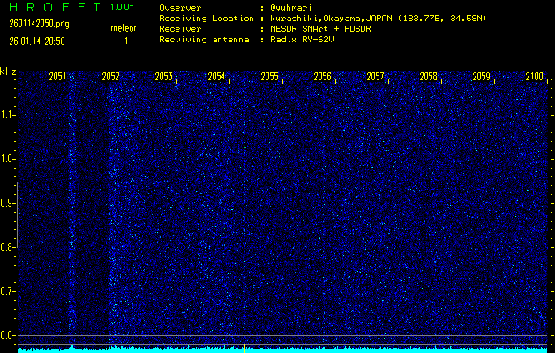Click the 2055 time marker

(269, 77)
